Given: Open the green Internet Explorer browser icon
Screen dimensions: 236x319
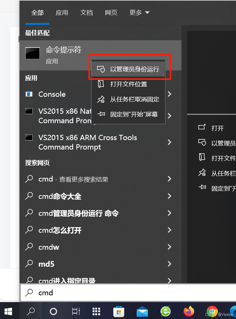Looking at the screenshot, I should tap(166, 311).
